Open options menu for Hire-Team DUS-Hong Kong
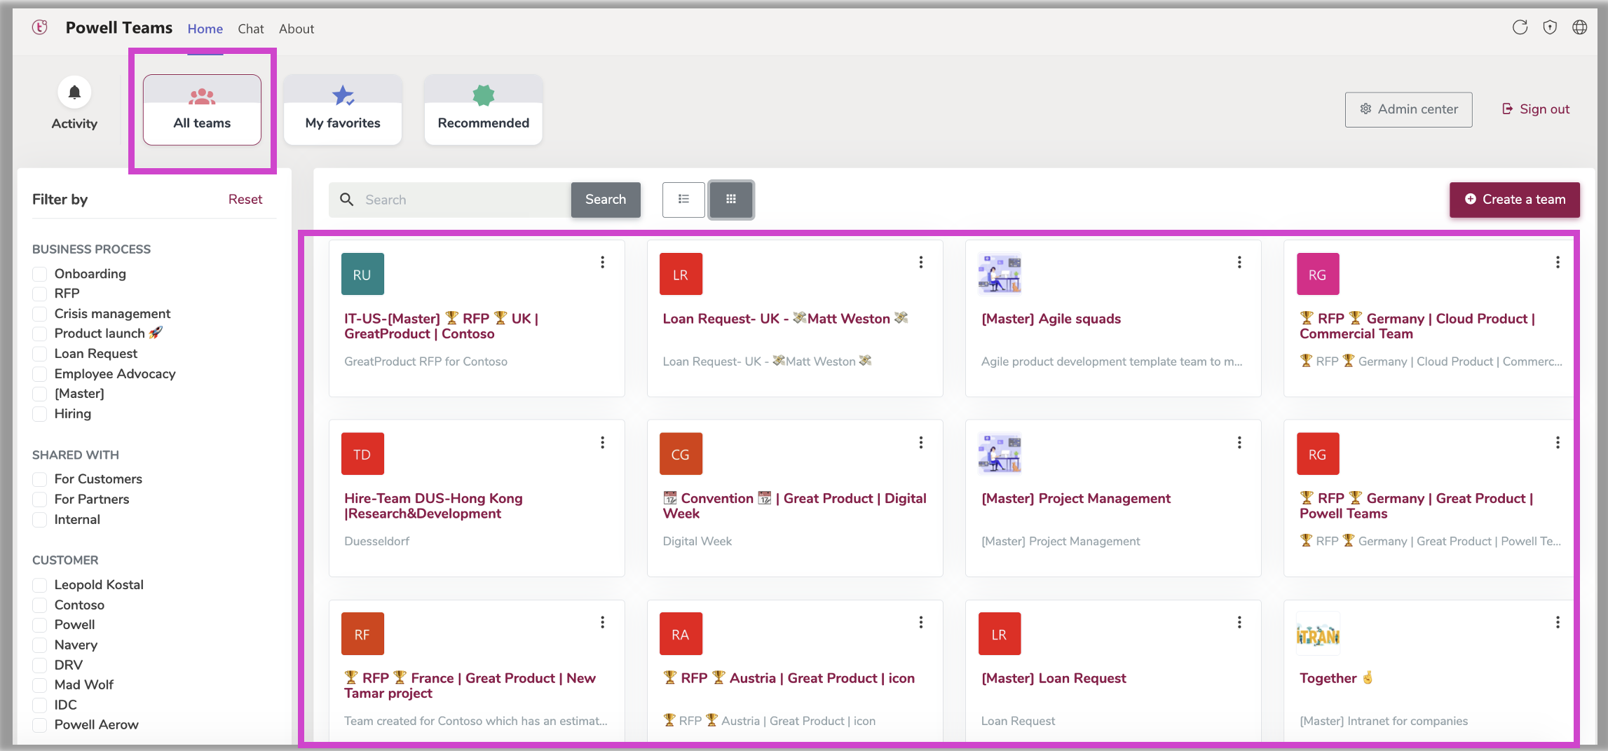Image resolution: width=1608 pixels, height=751 pixels. tap(602, 442)
